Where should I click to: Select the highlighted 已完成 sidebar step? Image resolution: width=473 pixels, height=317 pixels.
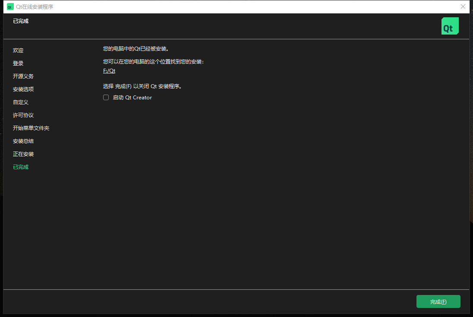point(21,167)
